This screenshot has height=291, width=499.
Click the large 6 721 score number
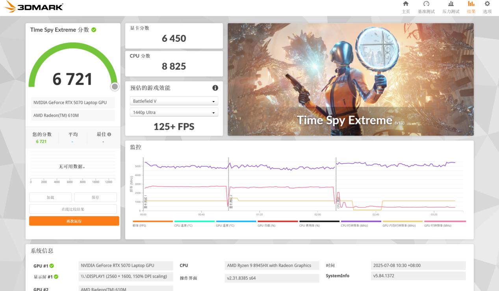pyautogui.click(x=72, y=79)
